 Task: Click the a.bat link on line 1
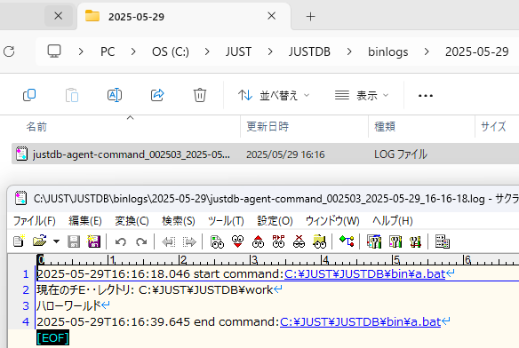[x=364, y=274]
